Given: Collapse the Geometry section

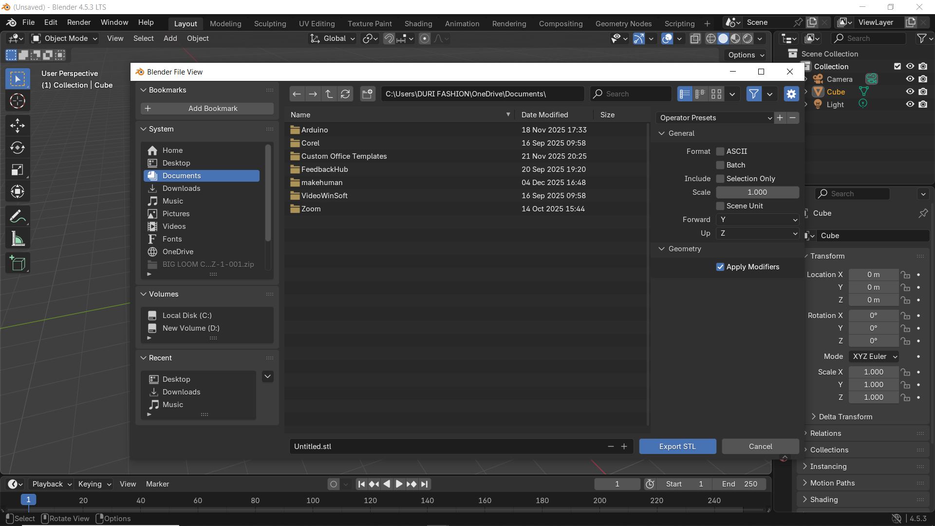Looking at the screenshot, I should coord(661,249).
